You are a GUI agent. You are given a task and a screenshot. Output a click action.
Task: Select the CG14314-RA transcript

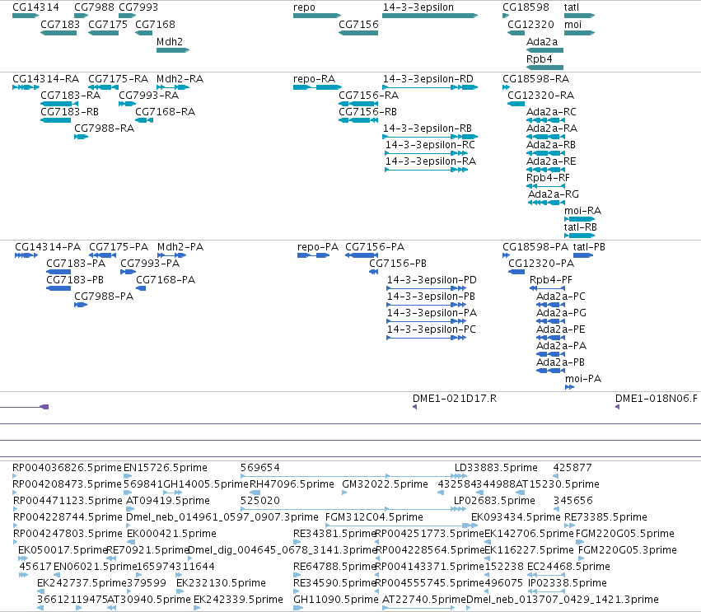(26, 87)
